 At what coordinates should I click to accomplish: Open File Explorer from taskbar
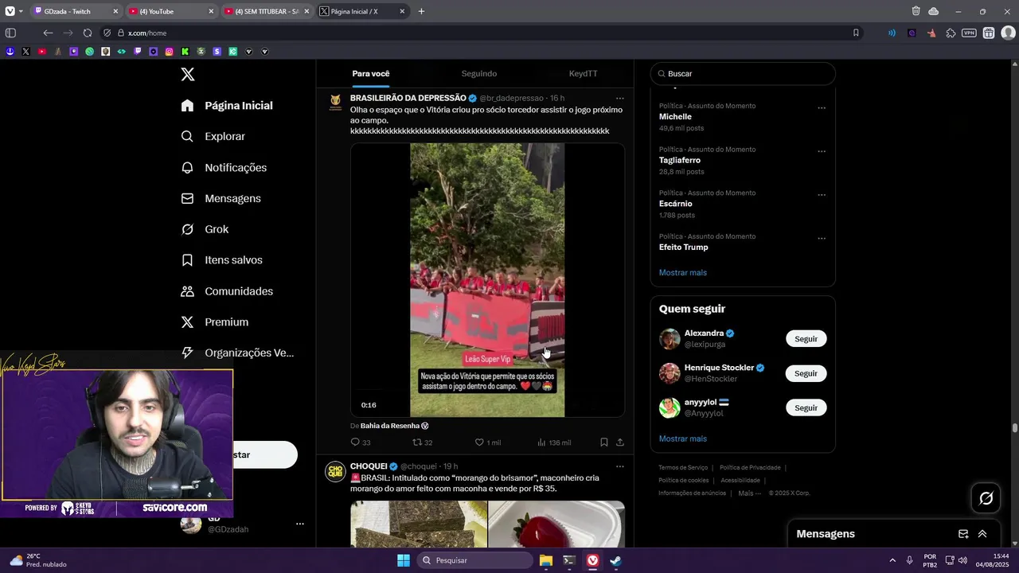pyautogui.click(x=545, y=560)
